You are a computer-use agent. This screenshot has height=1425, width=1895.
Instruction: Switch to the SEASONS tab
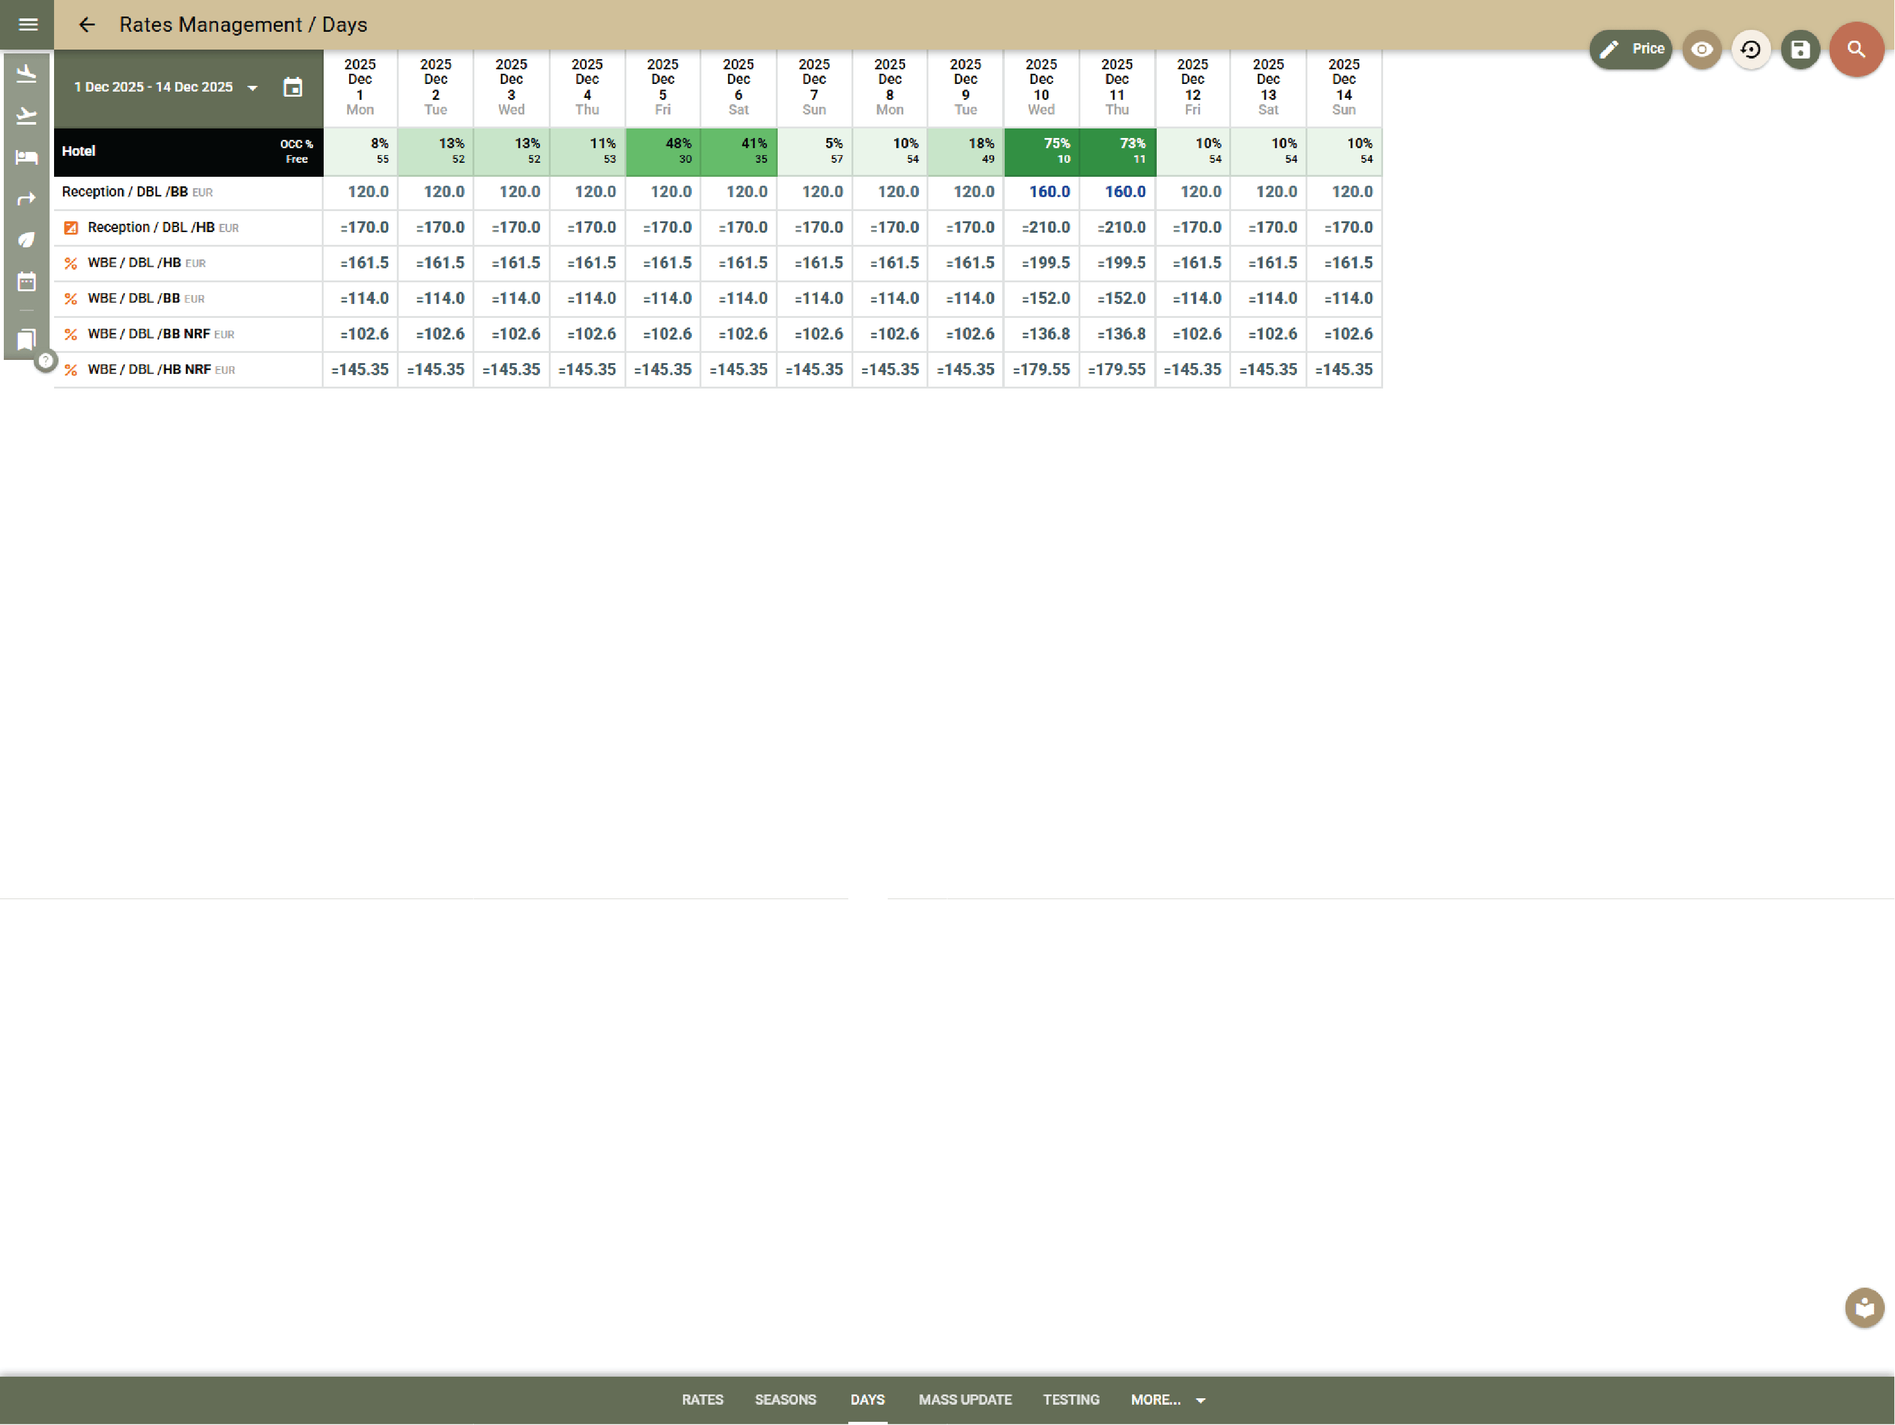click(785, 1400)
